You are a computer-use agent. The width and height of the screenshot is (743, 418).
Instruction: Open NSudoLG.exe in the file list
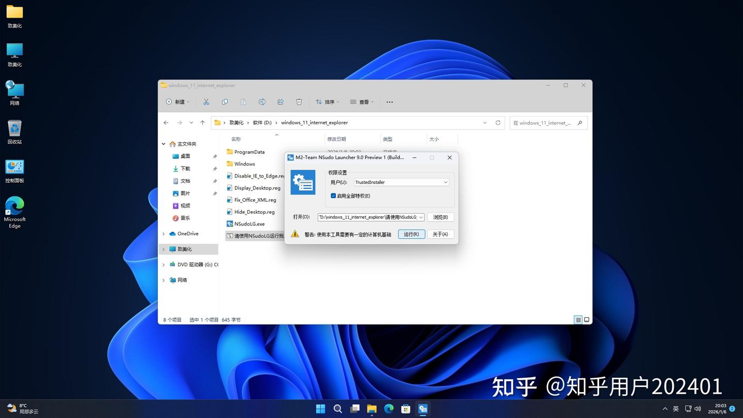pyautogui.click(x=249, y=223)
